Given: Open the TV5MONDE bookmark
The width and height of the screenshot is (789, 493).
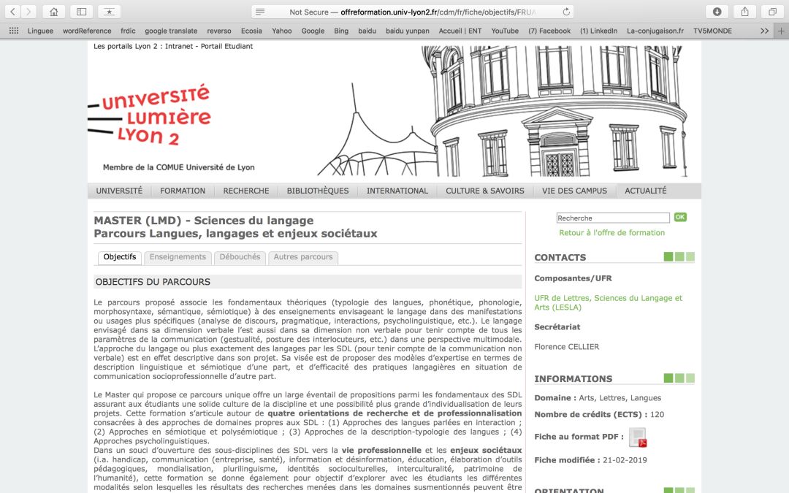Looking at the screenshot, I should (x=712, y=31).
